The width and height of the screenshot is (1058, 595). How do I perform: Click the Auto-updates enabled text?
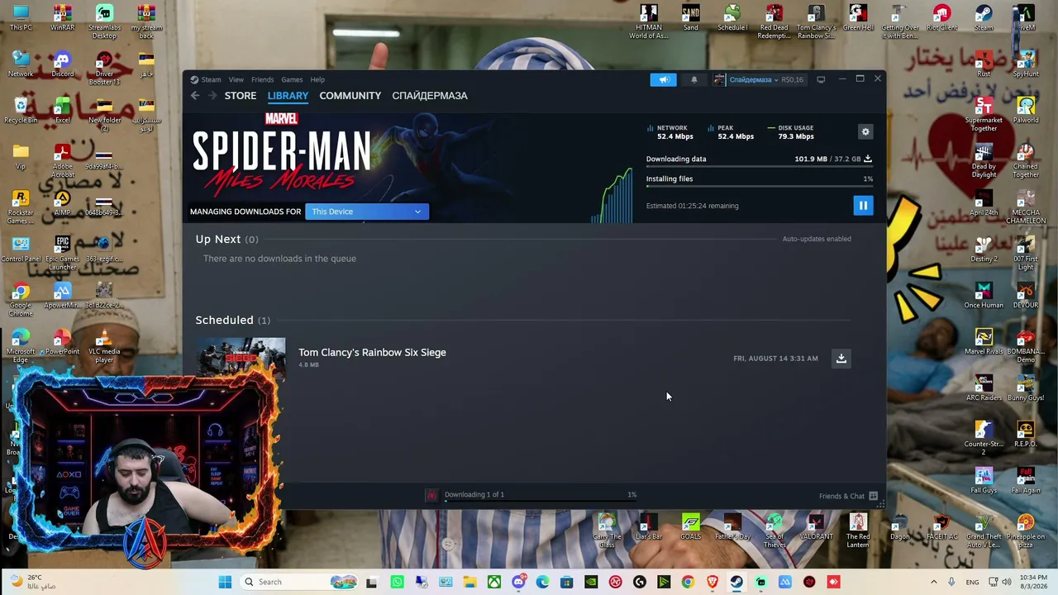[x=817, y=239]
